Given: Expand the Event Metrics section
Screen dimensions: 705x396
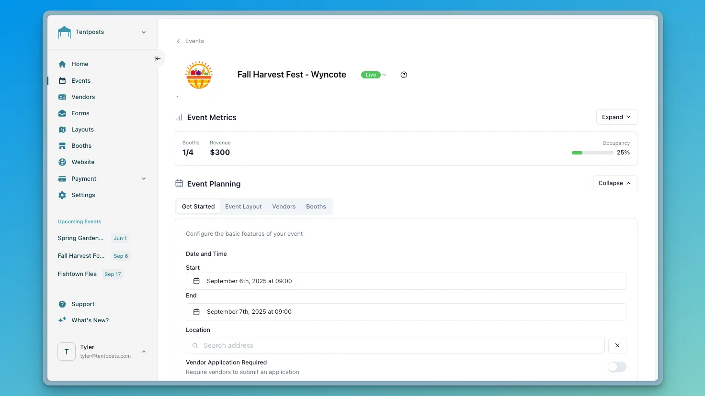Looking at the screenshot, I should 616,117.
